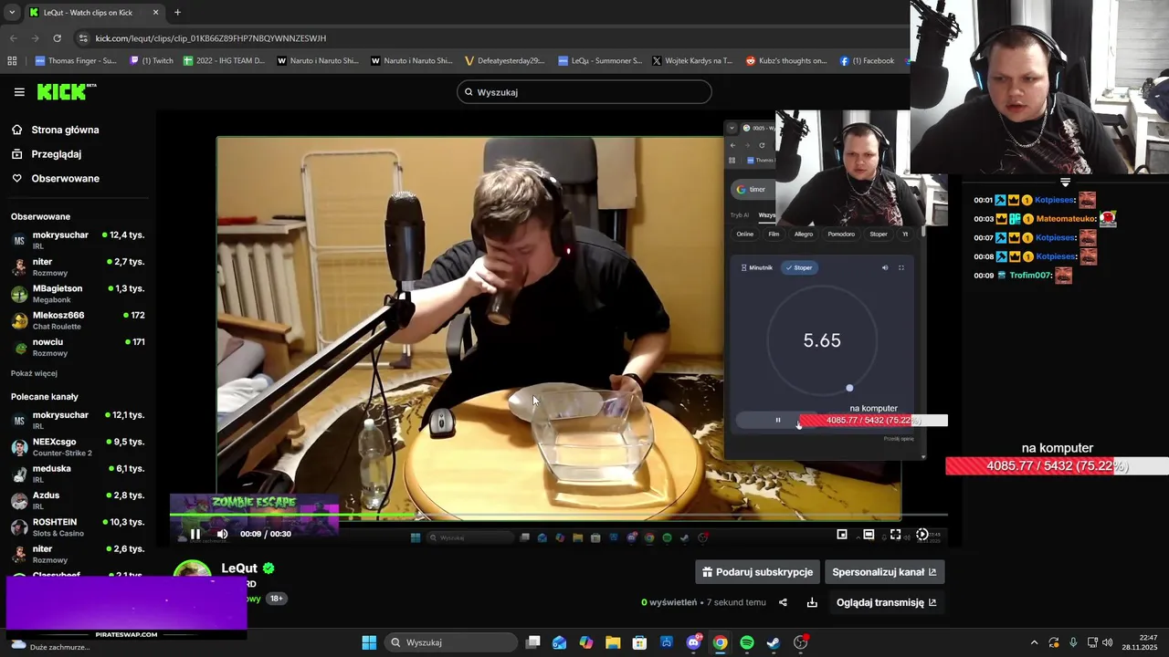The height and width of the screenshot is (657, 1169).
Task: Click the share clip icon
Action: (x=783, y=602)
